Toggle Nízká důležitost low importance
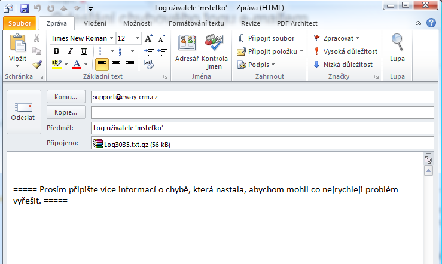The height and width of the screenshot is (264, 442). tap(343, 65)
